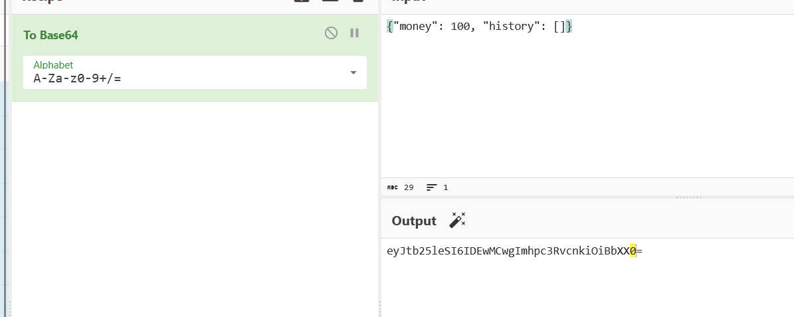Click the Magic wand icon beside Output
794x317 pixels.
tap(457, 221)
